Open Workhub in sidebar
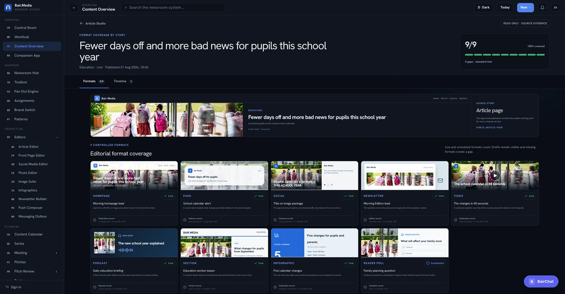565x294 pixels. pyautogui.click(x=32, y=37)
